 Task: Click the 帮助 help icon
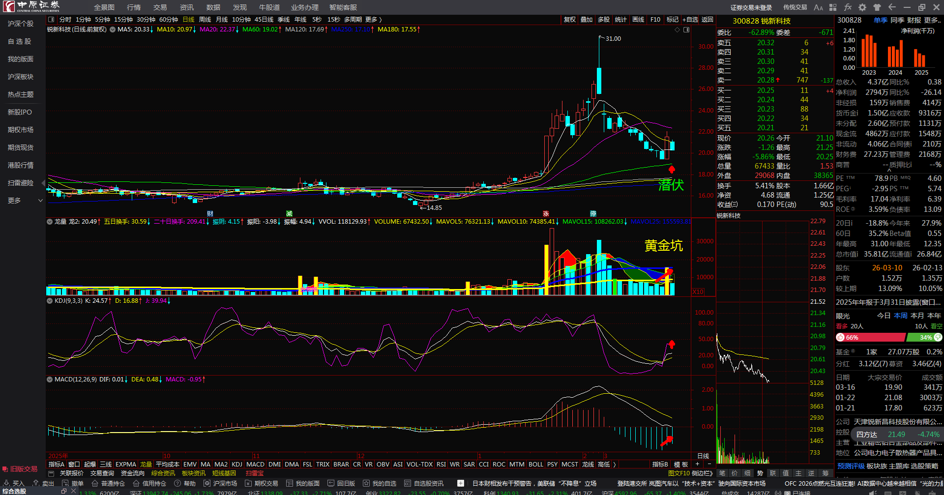pyautogui.click(x=185, y=483)
